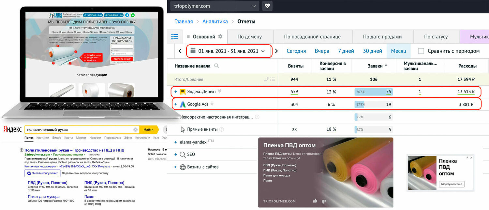489x210 pixels.
Task: Expand the Google Ads channel row
Action: point(176,104)
